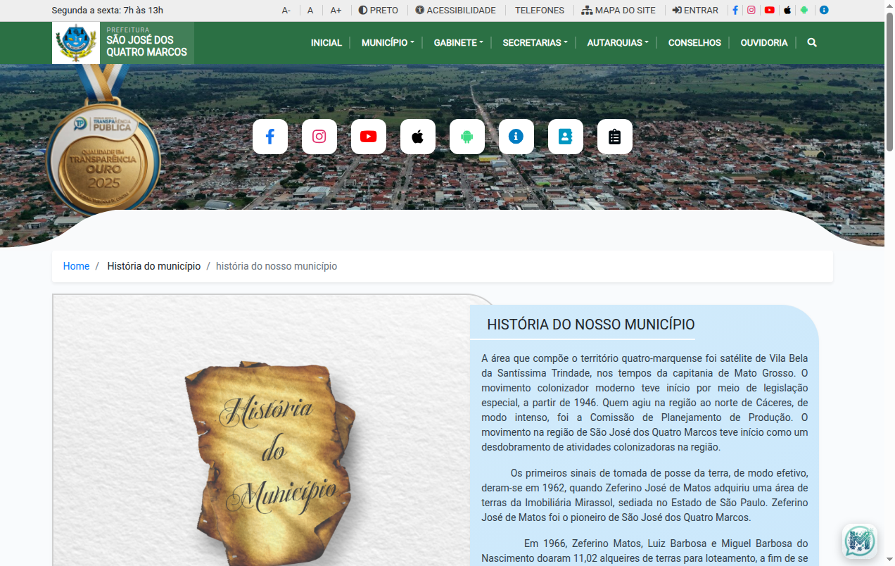Open OUVIDORIA menu item
This screenshot has width=895, height=566.
click(x=764, y=43)
